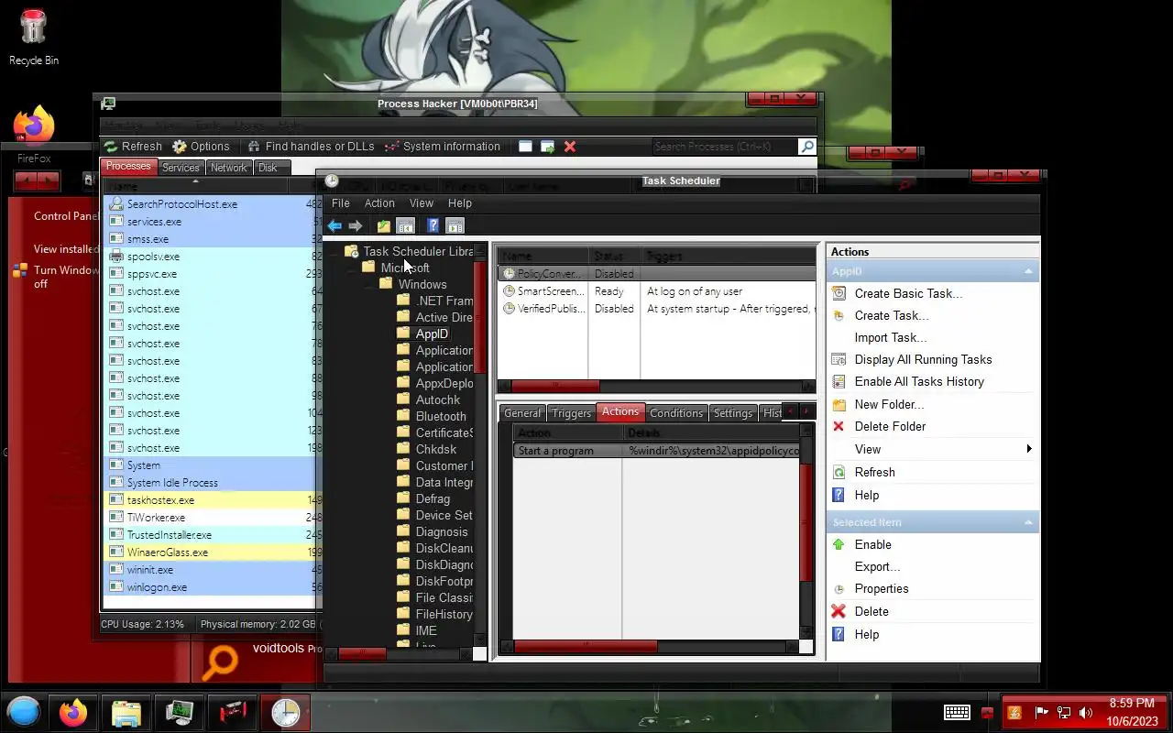Select the VerifiedPublis... task row
Viewport: 1173px width, 733px height.
[656, 309]
